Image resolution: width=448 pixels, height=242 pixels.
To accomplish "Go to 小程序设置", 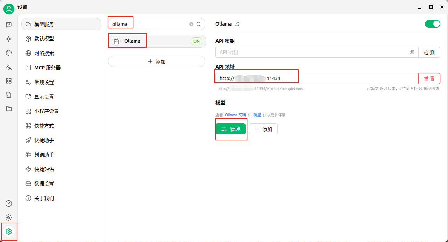I will [61, 111].
